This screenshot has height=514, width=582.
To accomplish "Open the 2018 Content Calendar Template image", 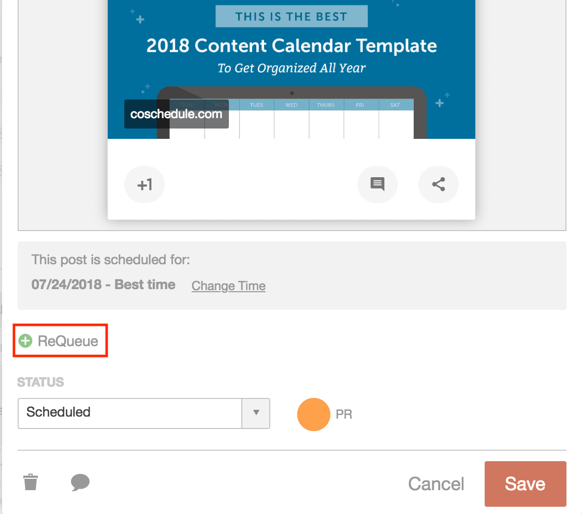I will [292, 69].
